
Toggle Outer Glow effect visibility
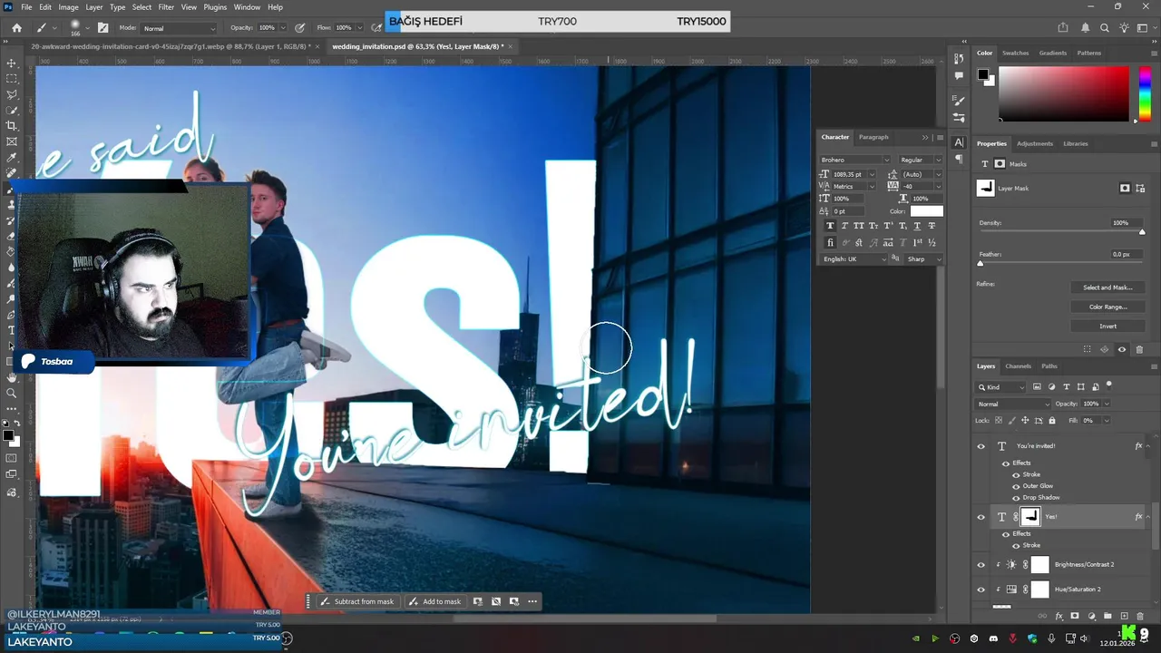[1016, 486]
